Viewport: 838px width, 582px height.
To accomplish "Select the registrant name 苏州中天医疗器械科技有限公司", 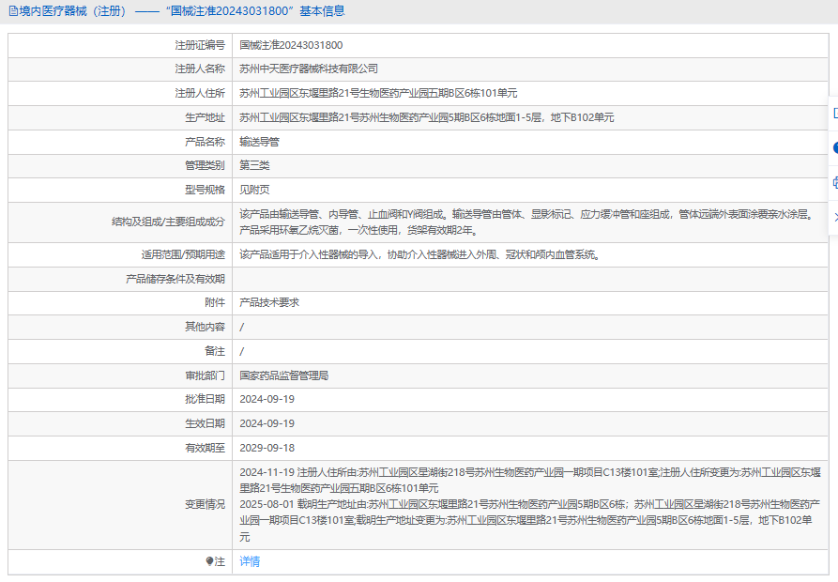I will pyautogui.click(x=309, y=69).
